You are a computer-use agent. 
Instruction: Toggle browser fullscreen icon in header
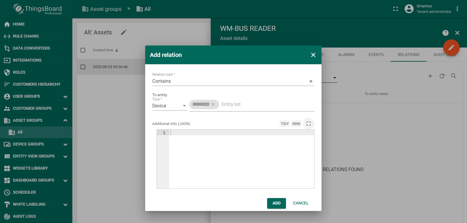(x=395, y=9)
